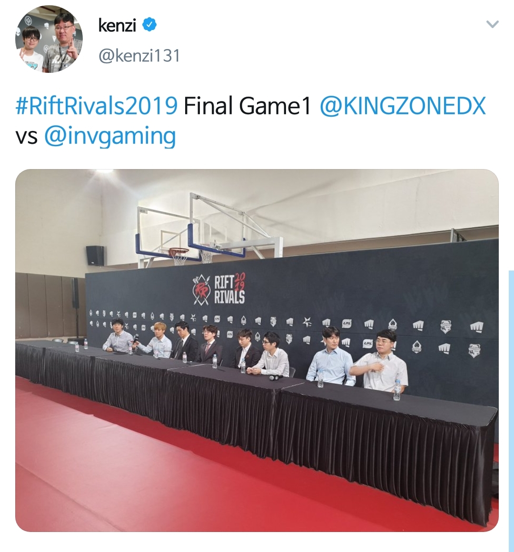Image resolution: width=514 pixels, height=552 pixels.
Task: Expand the tweet options chevron
Action: tap(492, 24)
